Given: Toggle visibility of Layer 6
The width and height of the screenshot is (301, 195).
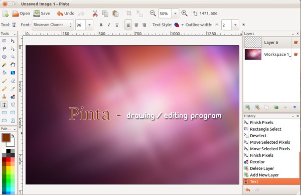Looking at the screenshot, I should (296, 42).
